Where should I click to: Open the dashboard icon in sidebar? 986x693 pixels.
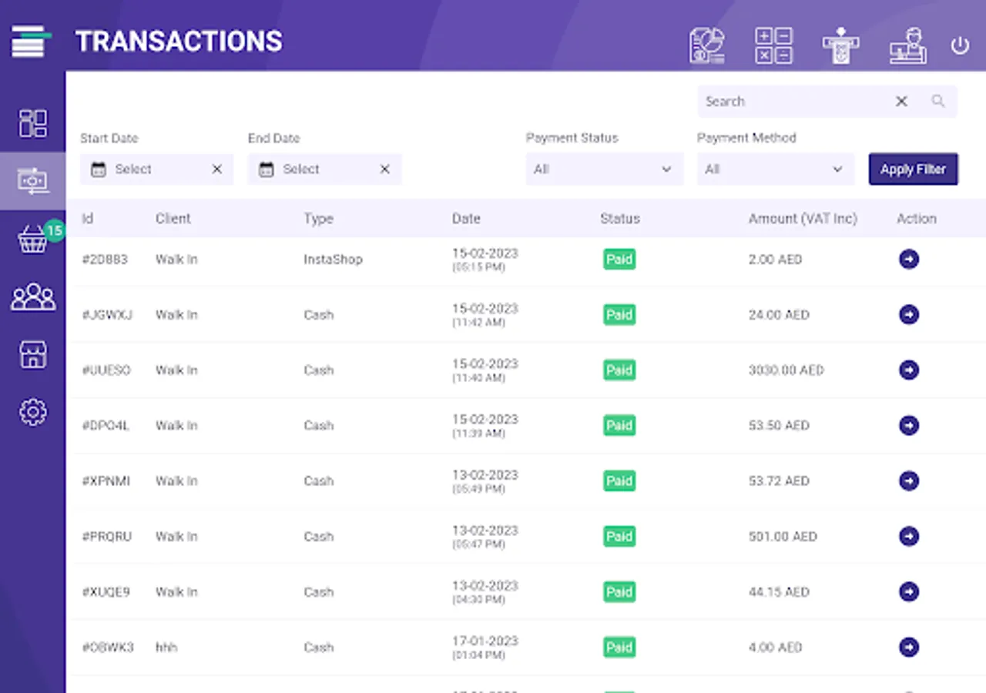[x=32, y=123]
